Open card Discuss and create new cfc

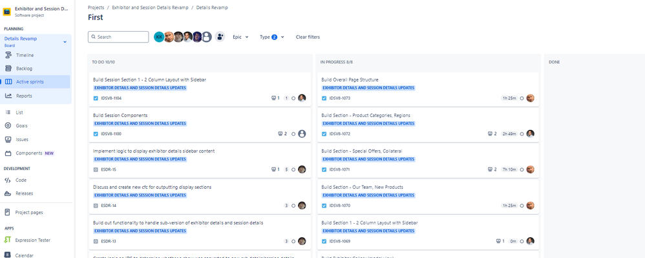tap(152, 187)
